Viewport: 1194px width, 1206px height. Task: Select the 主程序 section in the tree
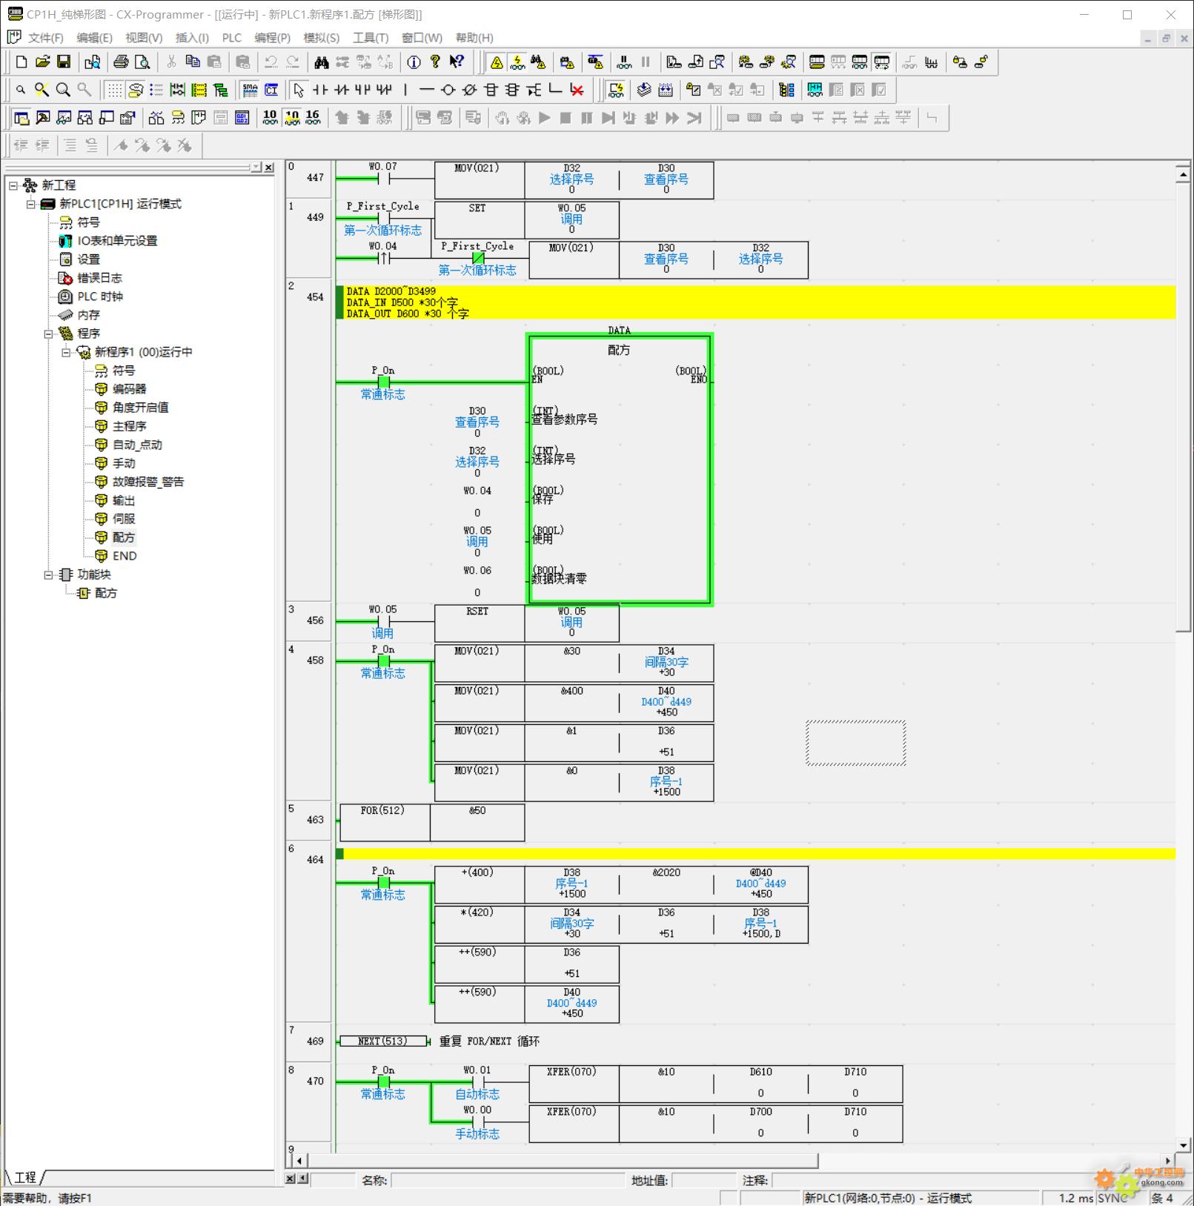(x=130, y=426)
